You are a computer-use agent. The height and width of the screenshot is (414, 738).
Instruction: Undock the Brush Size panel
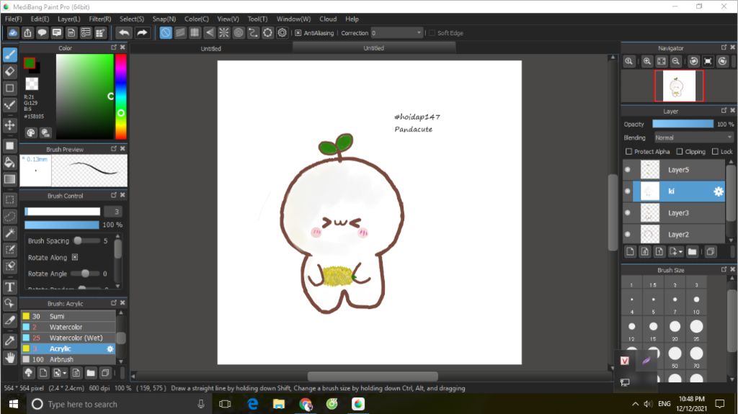(x=724, y=269)
